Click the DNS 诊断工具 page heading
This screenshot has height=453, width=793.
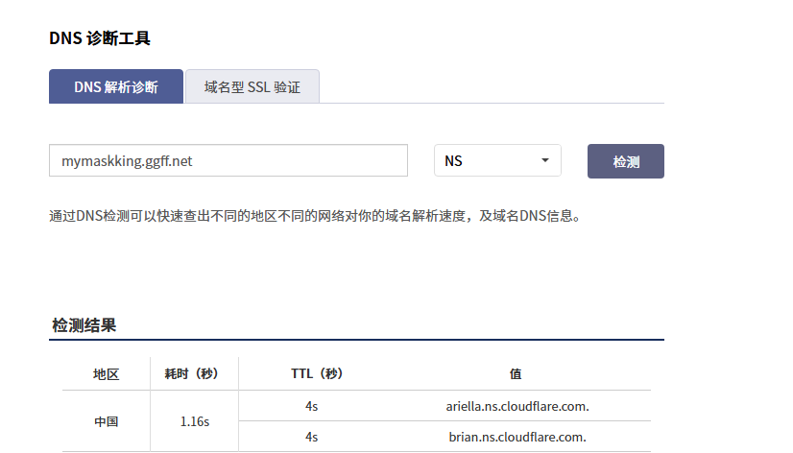click(x=100, y=38)
